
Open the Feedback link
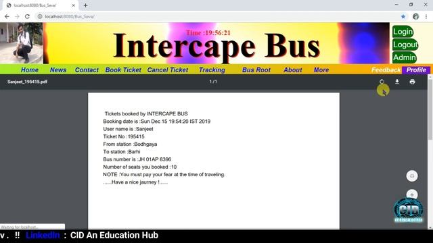coord(386,70)
